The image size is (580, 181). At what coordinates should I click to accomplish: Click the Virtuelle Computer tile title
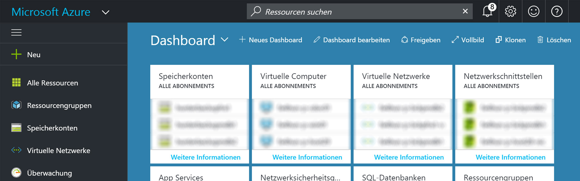tap(293, 76)
